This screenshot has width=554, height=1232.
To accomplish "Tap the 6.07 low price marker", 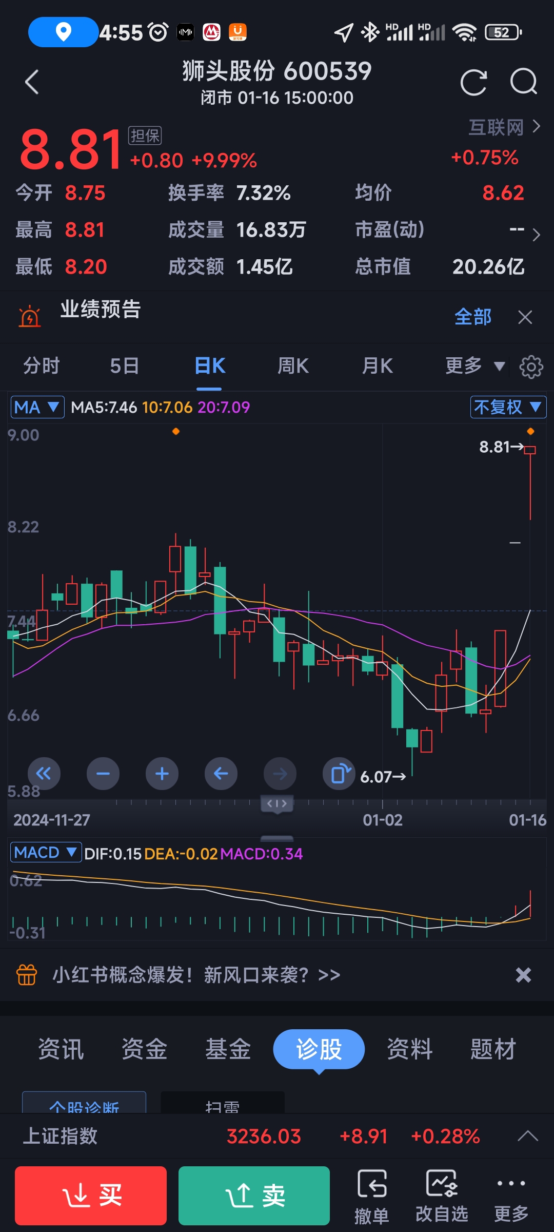I will [x=383, y=777].
